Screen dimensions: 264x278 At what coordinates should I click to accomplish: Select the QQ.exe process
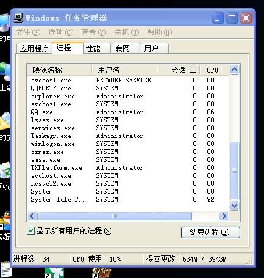click(129, 112)
